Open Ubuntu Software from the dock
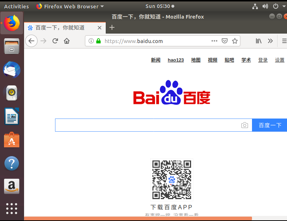This screenshot has width=287, height=221. click(12, 140)
